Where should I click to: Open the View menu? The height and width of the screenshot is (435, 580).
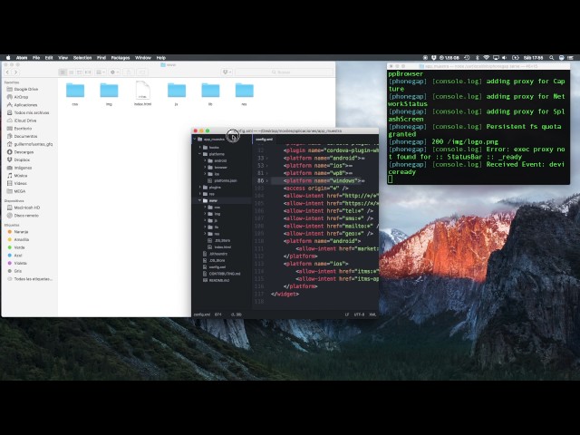tap(63, 58)
